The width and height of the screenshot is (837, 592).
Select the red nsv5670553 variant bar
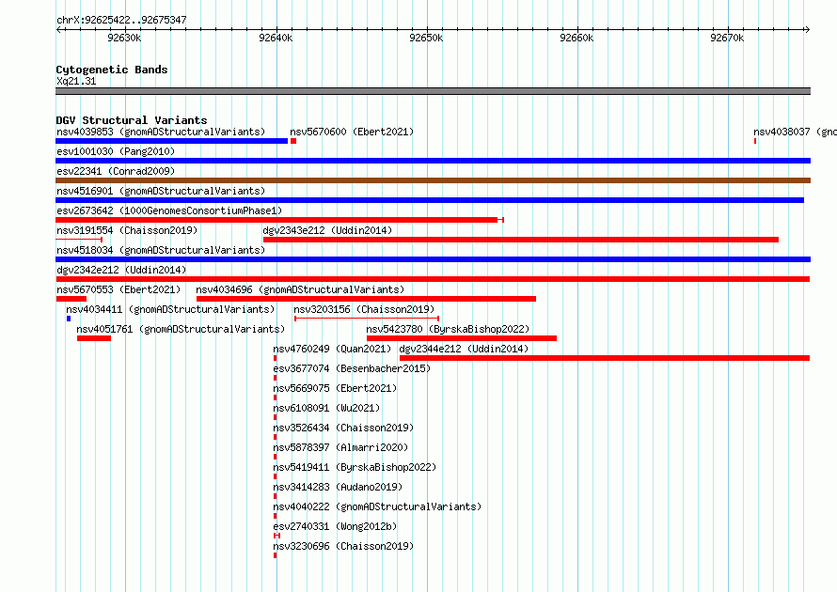[x=71, y=299]
